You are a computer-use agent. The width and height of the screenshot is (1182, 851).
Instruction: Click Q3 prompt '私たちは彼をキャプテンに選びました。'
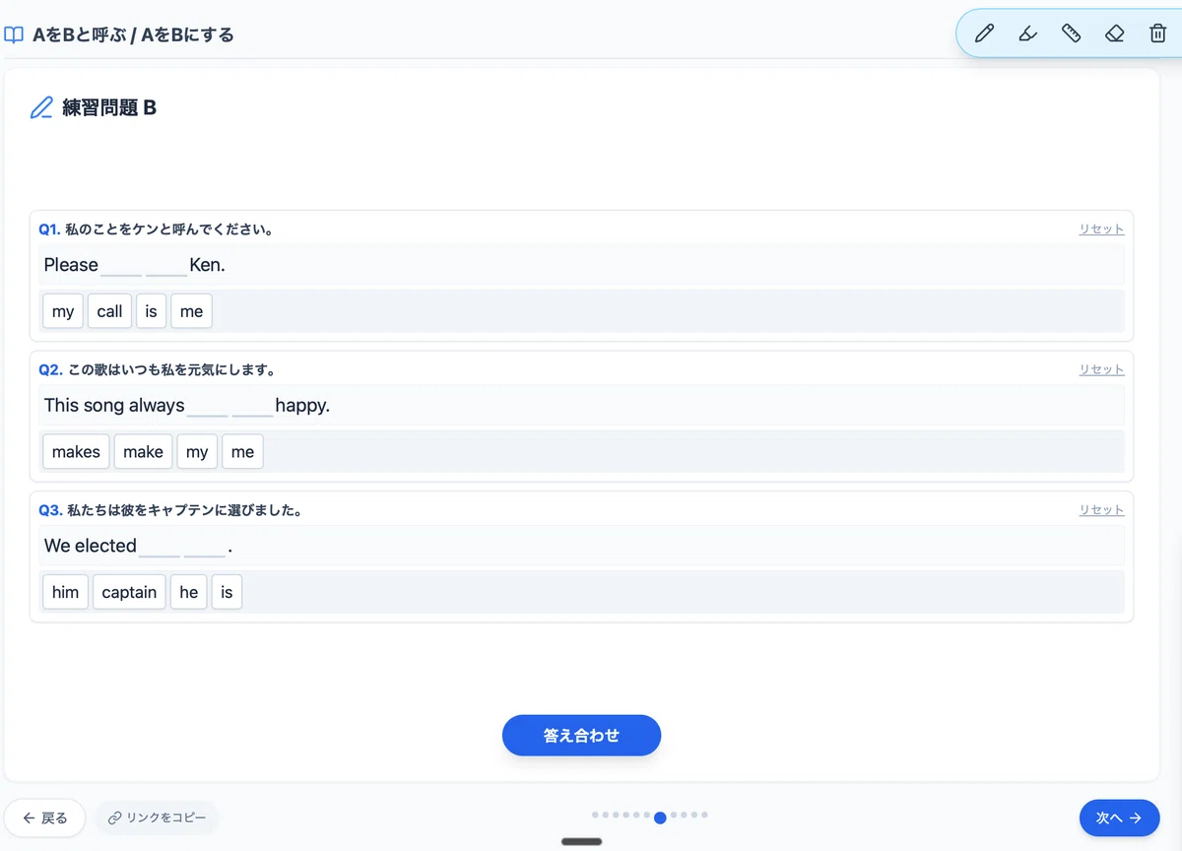coord(186,510)
